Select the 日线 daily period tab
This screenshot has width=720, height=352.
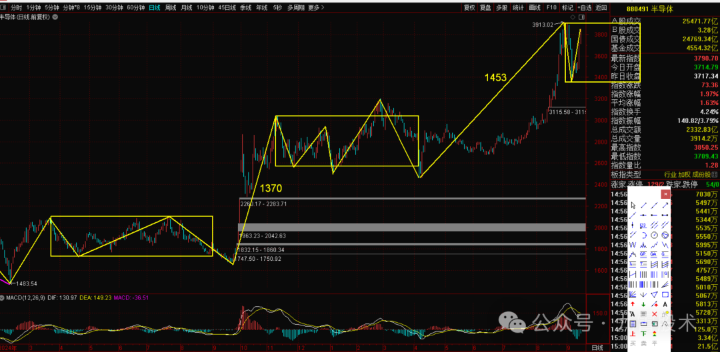[154, 7]
